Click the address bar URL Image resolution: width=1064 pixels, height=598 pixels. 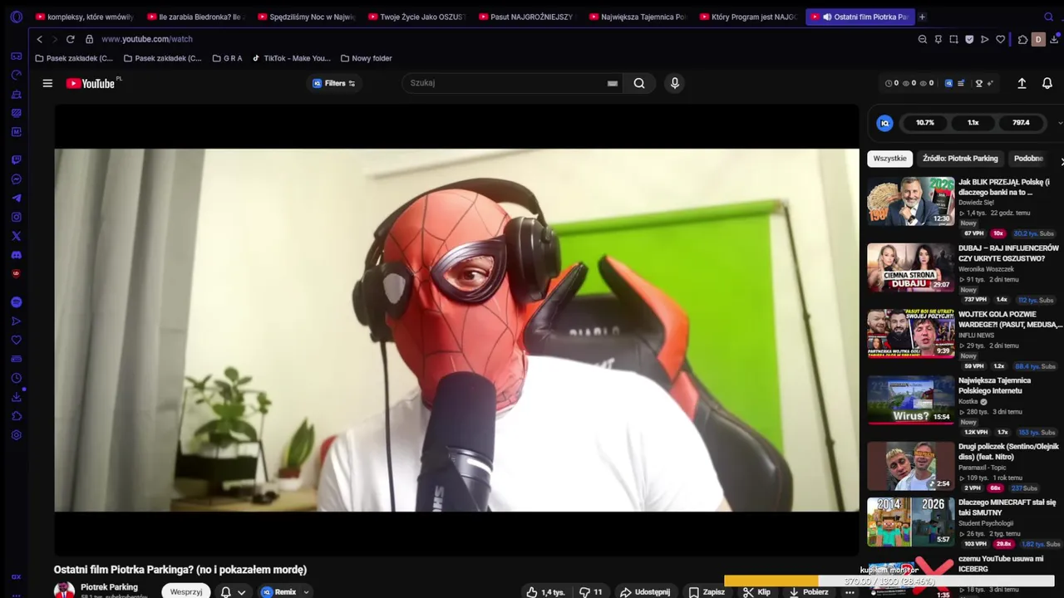[147, 39]
